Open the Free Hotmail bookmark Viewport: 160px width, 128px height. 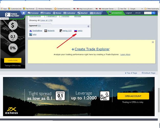pos(29,9)
